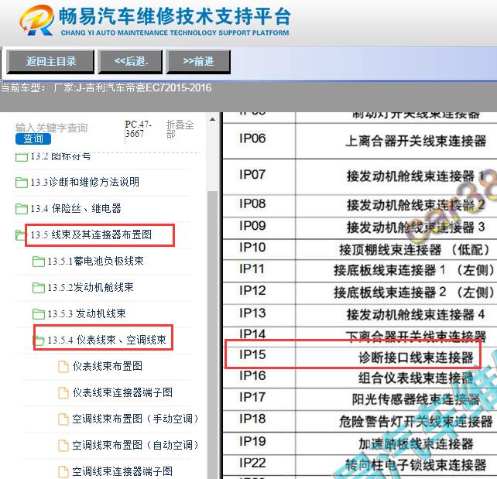Viewport: 497px width, 479px height.
Task: Click the 返回主目录 button
Action: tap(50, 61)
